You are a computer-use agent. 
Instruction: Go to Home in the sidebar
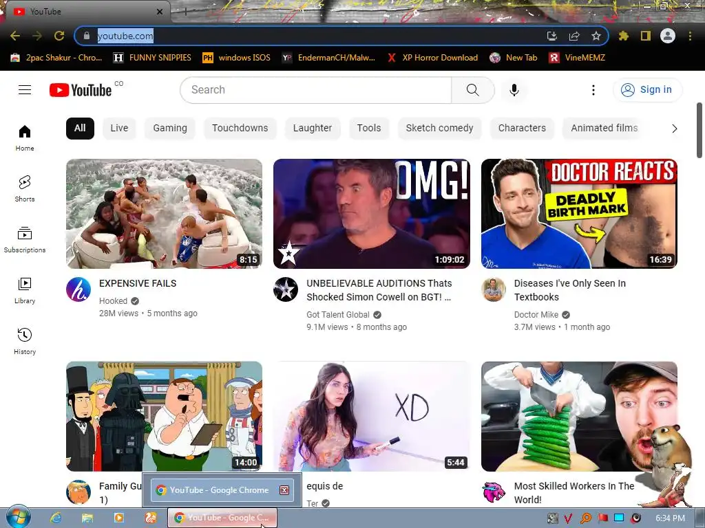(x=25, y=137)
